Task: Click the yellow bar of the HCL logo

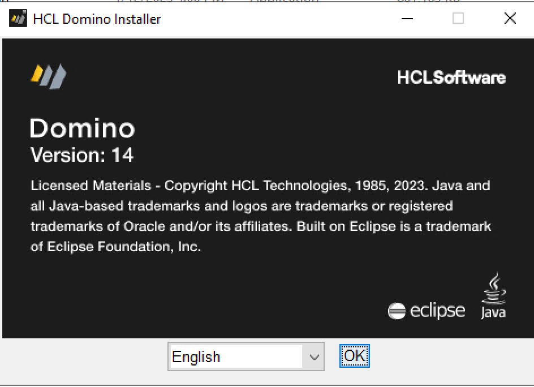Action: [36, 72]
